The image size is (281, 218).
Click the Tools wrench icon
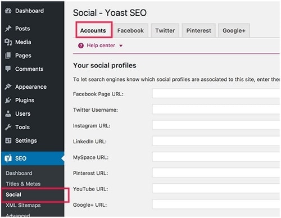(x=8, y=127)
